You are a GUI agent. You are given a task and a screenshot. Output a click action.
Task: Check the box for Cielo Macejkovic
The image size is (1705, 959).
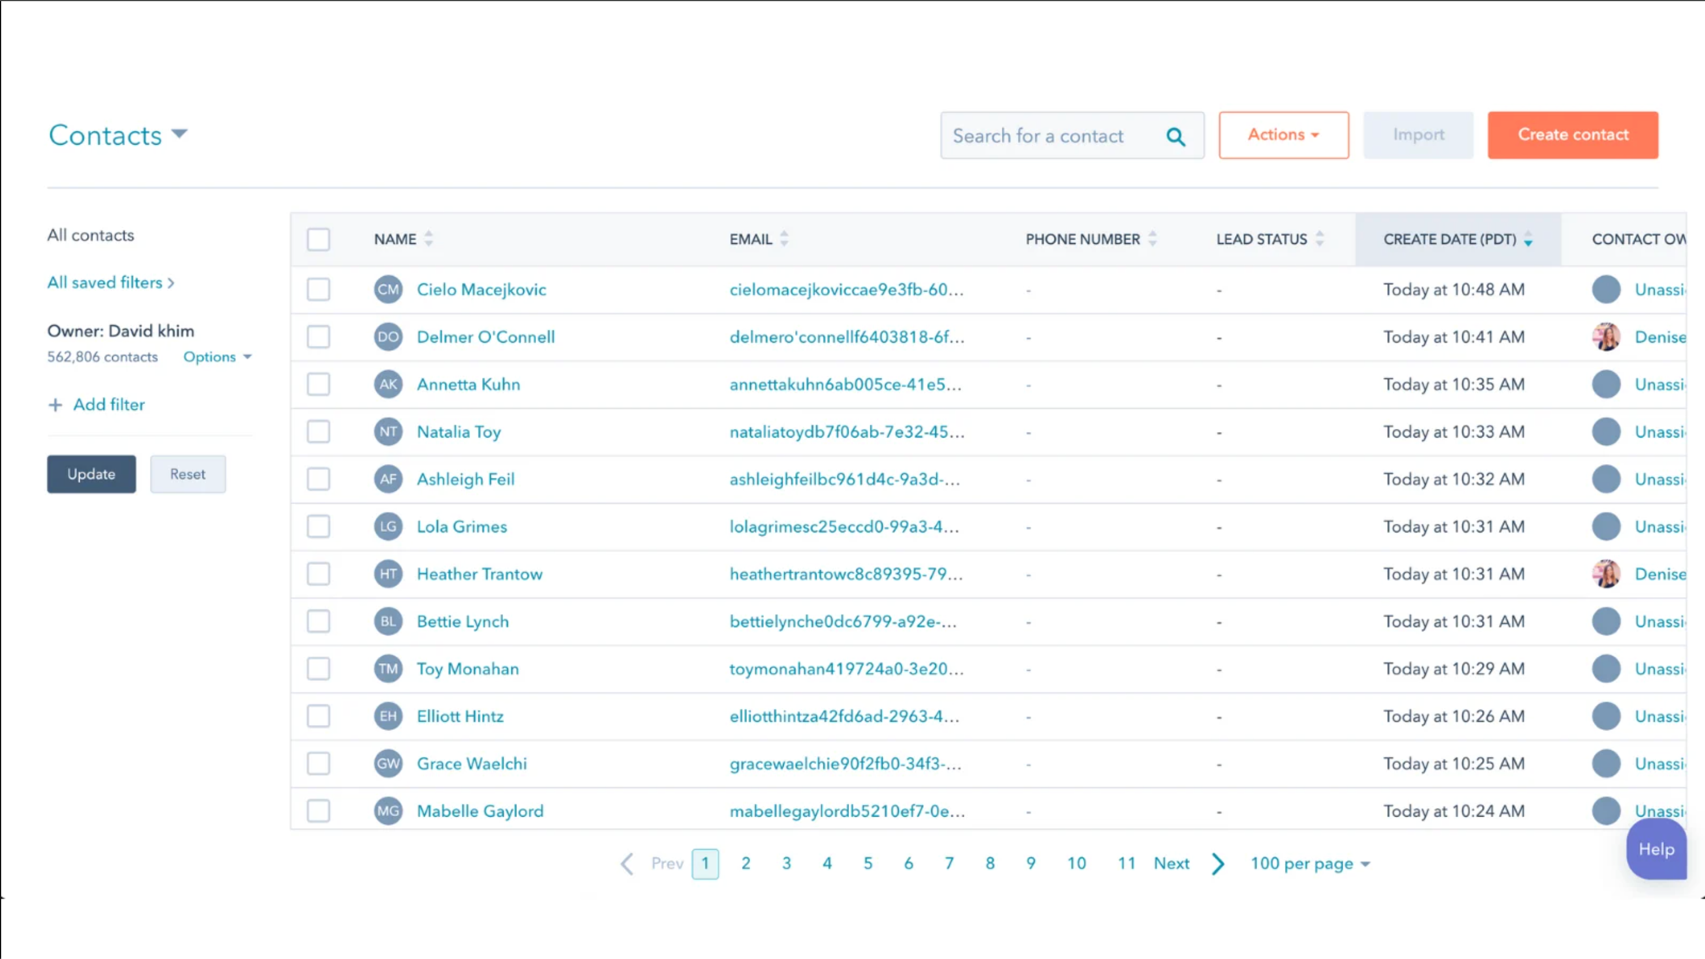pos(318,289)
